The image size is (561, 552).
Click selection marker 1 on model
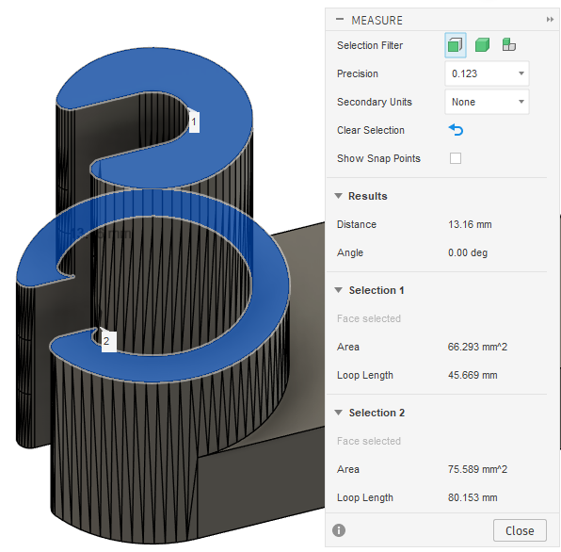coord(194,122)
